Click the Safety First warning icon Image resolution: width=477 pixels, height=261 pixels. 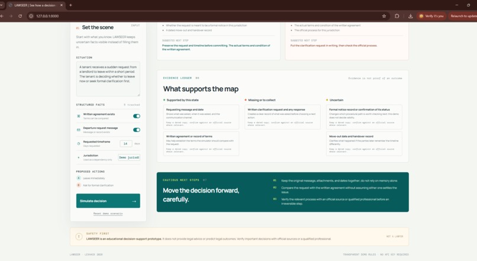79,236
